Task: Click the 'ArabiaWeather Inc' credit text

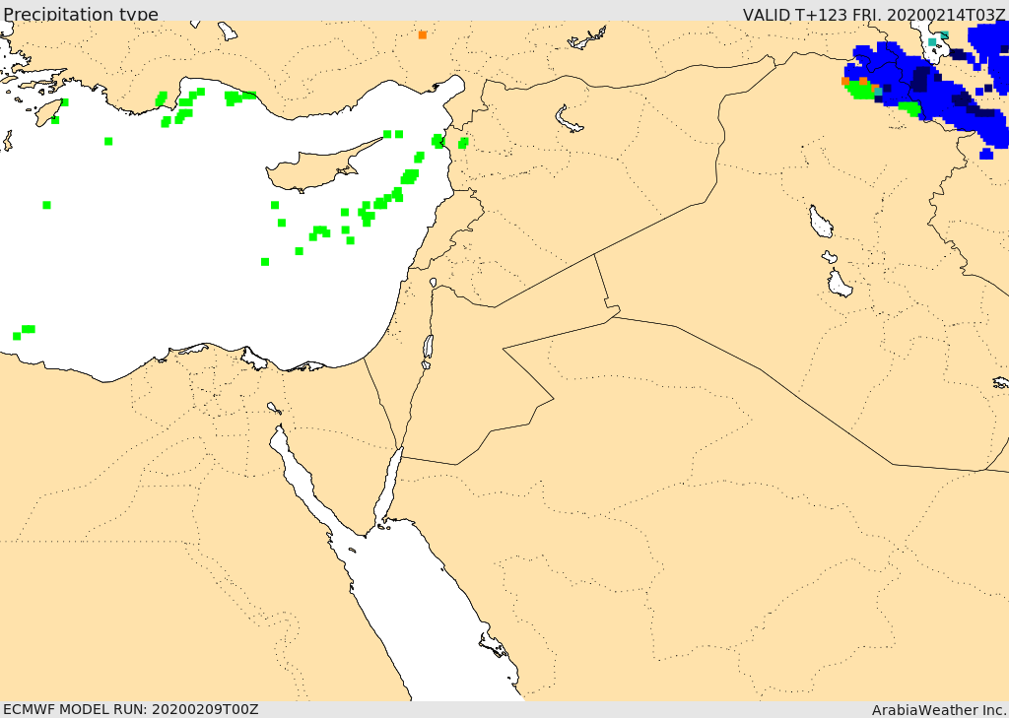Action: click(x=939, y=710)
